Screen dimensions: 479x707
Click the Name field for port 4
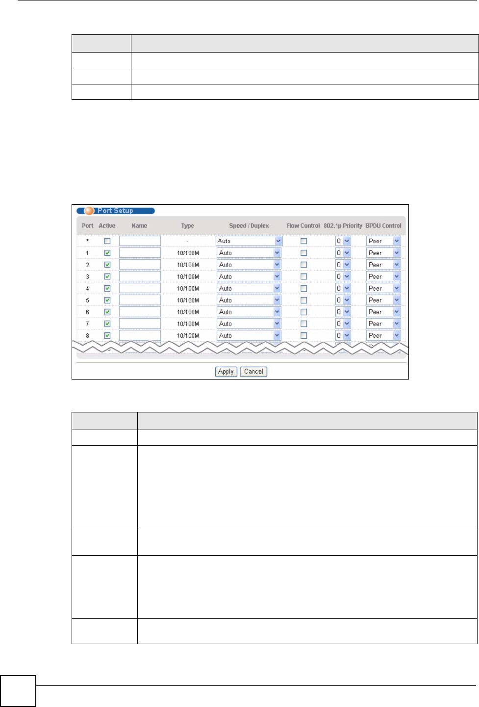[x=140, y=288]
